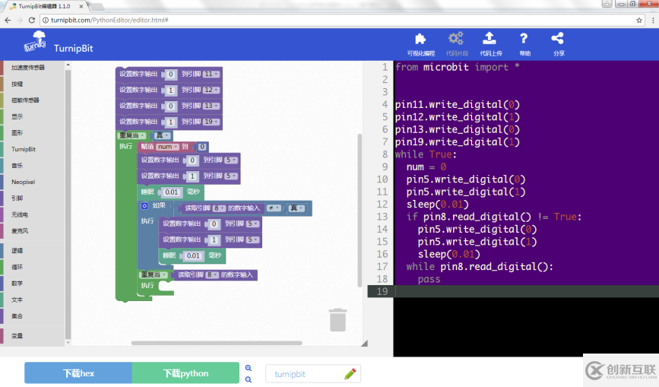Viewport: 659px width, 387px height.
Task: Click the workspace trash can
Action: coord(338,320)
